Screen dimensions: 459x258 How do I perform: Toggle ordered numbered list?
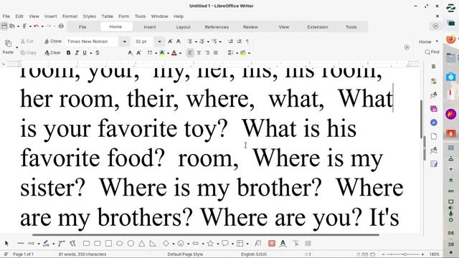(202, 42)
